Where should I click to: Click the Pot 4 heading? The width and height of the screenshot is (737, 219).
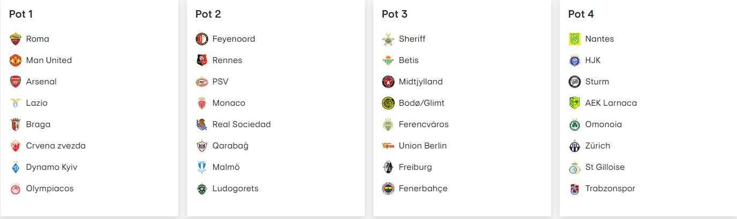[x=581, y=14]
